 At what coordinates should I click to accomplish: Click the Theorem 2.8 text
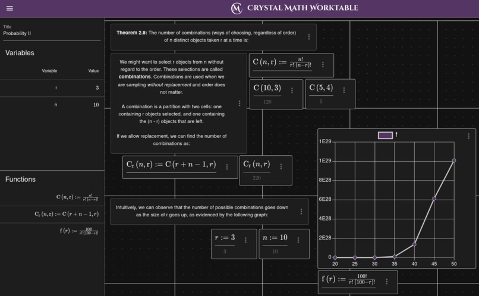(206, 36)
